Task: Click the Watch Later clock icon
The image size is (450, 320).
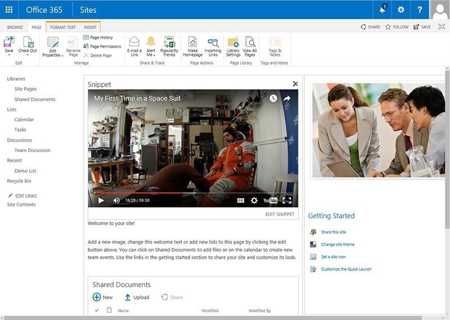Action: [x=273, y=98]
